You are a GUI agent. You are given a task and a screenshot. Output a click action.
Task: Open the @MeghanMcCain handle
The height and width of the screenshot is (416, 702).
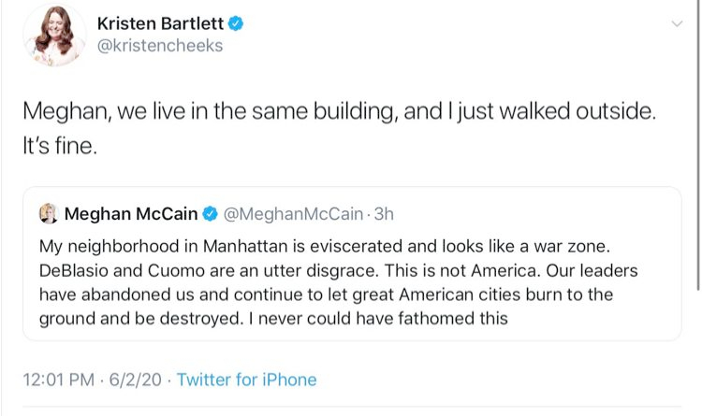click(292, 214)
